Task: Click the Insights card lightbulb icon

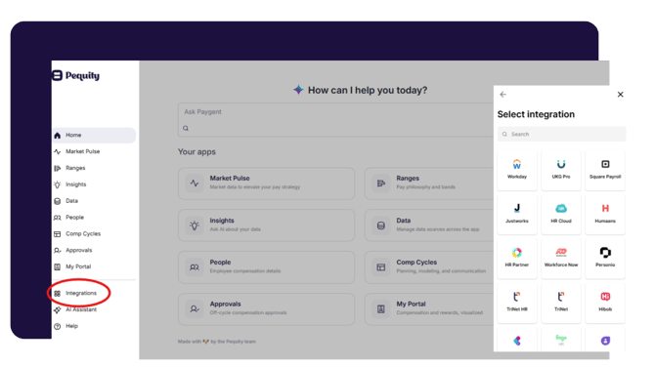Action: (195, 225)
